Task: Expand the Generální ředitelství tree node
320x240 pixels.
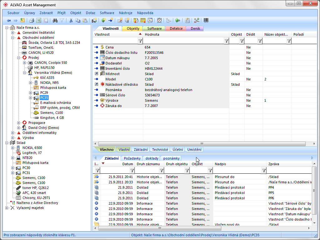Action: (x=13, y=33)
